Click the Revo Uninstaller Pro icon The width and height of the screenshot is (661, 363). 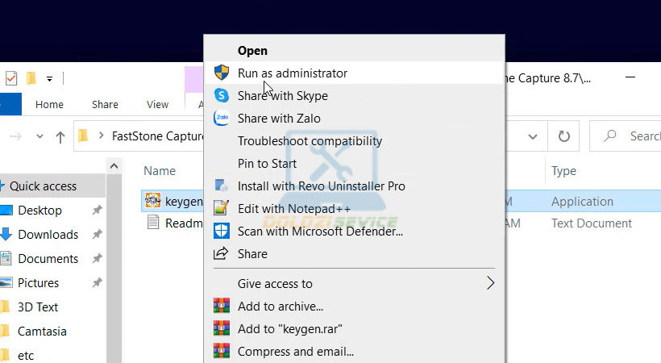click(221, 186)
